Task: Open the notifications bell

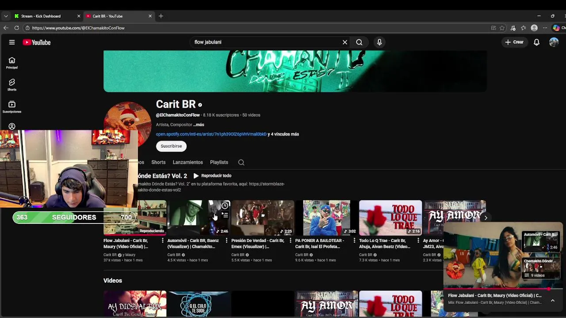Action: 536,42
